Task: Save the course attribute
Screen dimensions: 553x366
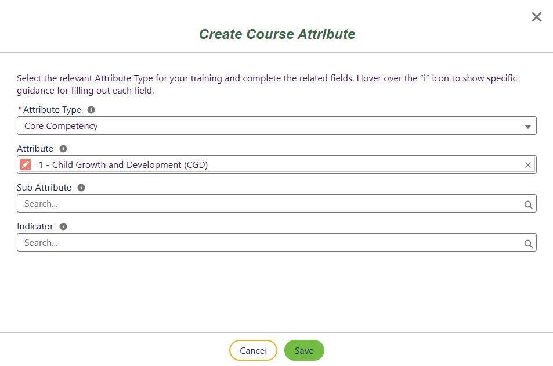Action: [304, 350]
